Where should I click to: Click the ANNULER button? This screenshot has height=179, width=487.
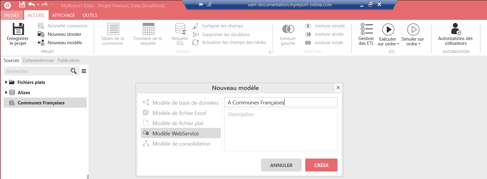click(281, 165)
